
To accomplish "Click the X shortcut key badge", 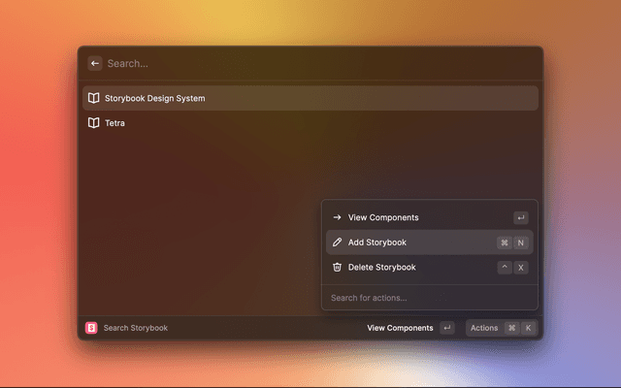I will [x=521, y=267].
